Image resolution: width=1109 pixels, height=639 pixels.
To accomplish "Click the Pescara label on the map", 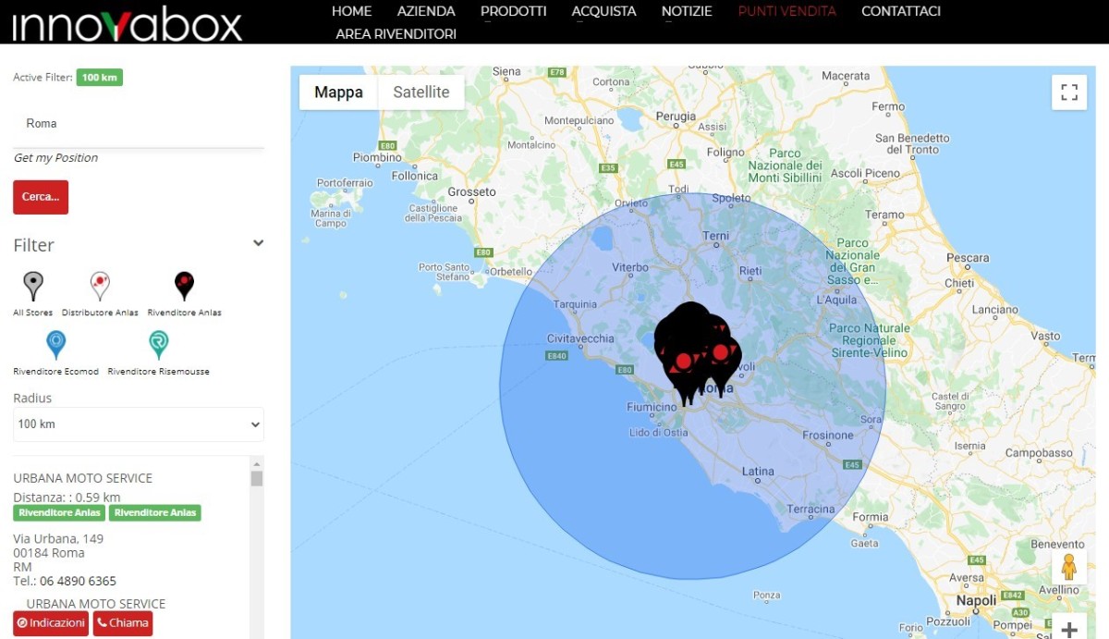I will [969, 258].
